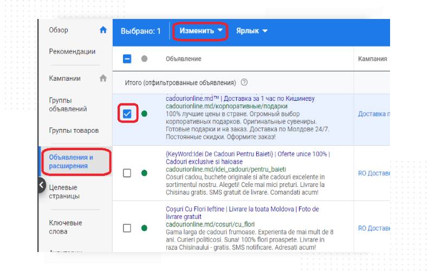This screenshot has width=428, height=271.
Task: Go to Ключевые слова section
Action: click(x=66, y=227)
